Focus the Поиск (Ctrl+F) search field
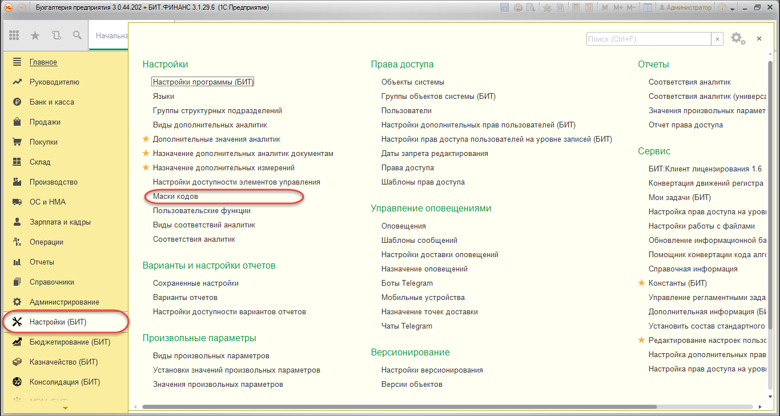This screenshot has height=416, width=780. pos(649,39)
